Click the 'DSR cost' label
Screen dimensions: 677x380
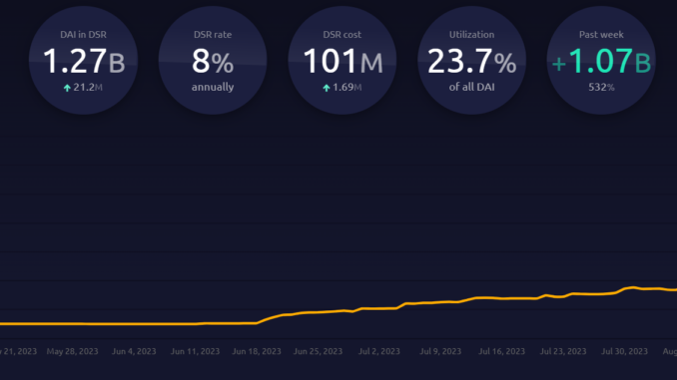point(341,35)
